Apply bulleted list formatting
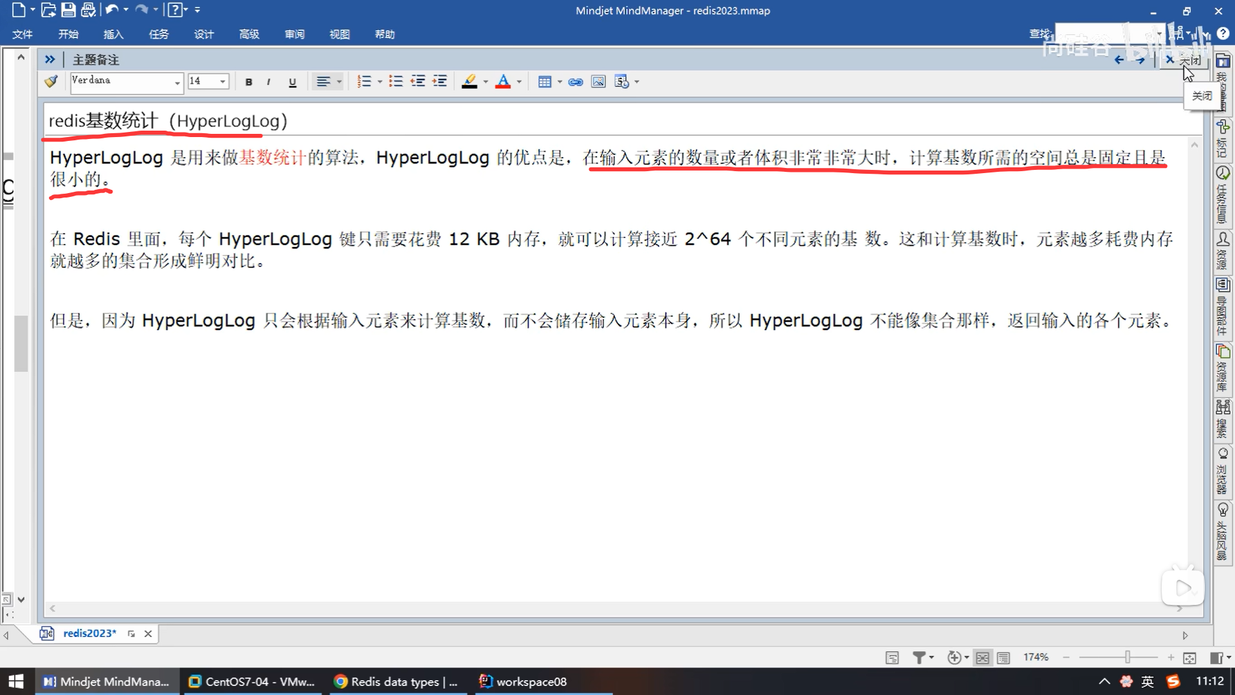This screenshot has height=695, width=1235. (x=396, y=82)
